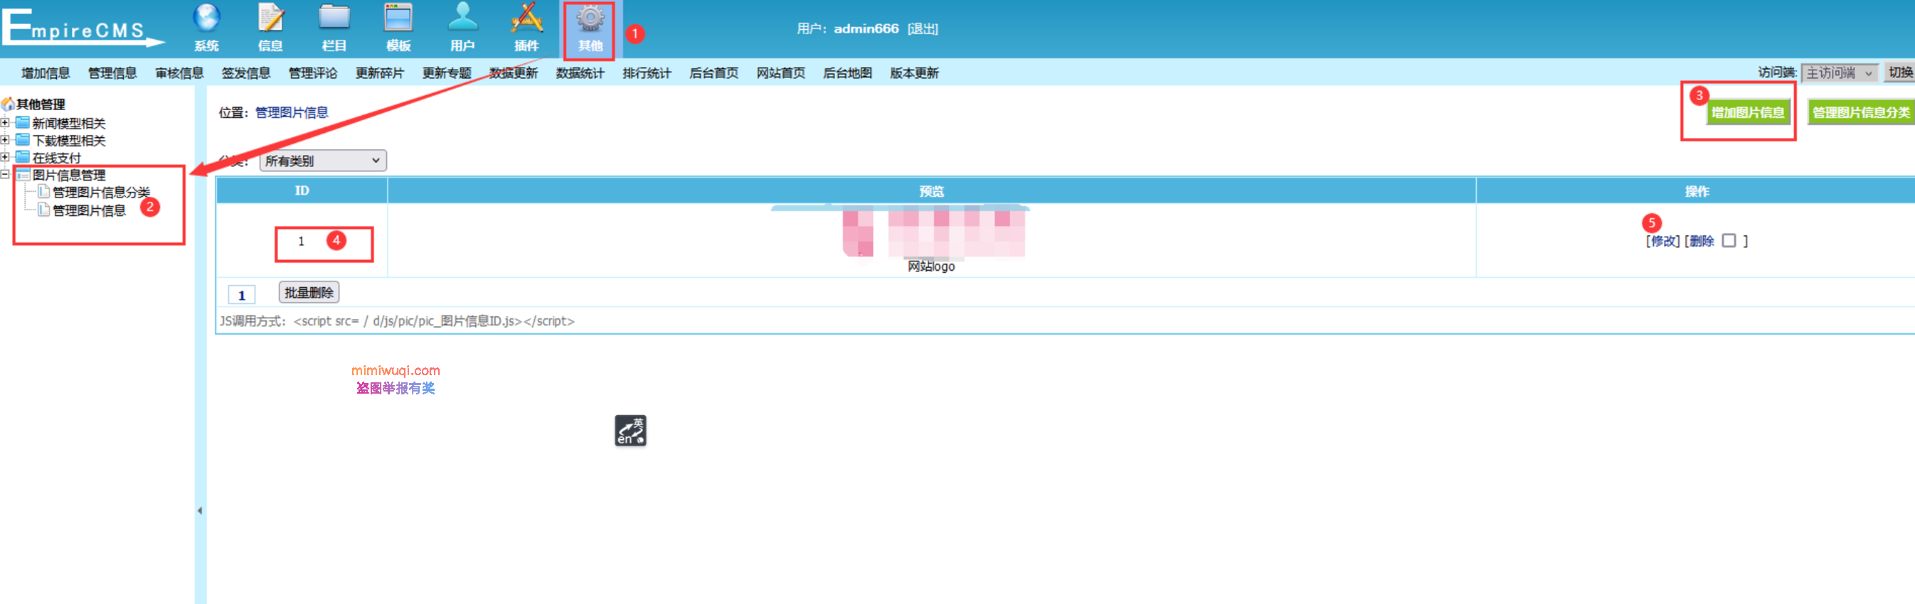Open the 模板 window icon
The height and width of the screenshot is (604, 1915).
[x=398, y=18]
